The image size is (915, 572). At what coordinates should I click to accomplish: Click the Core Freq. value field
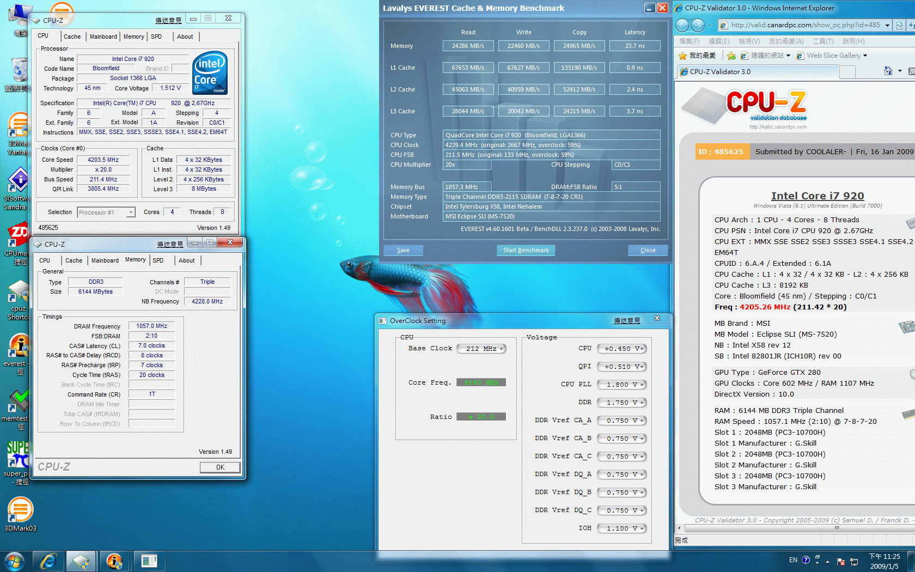click(x=481, y=382)
